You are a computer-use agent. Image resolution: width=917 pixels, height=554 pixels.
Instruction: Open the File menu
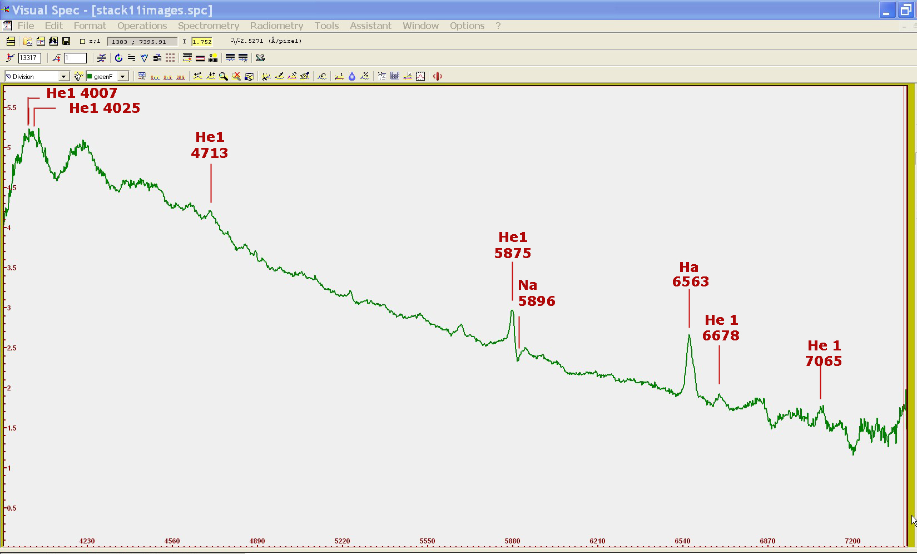[26, 26]
